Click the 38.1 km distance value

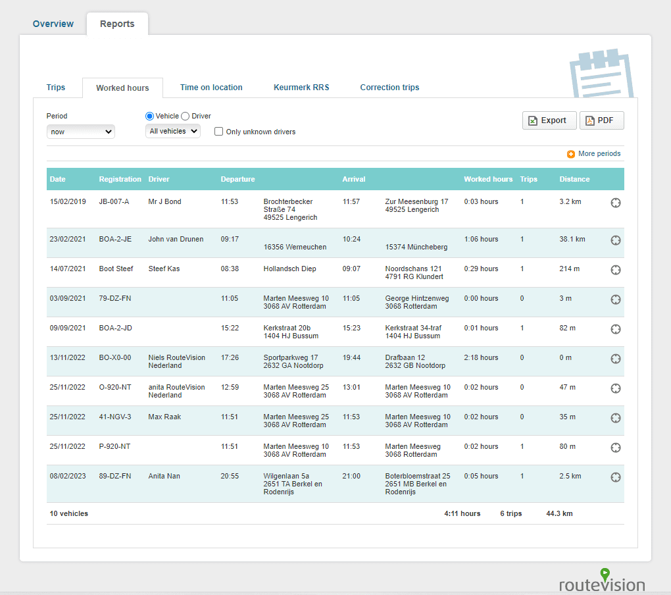coord(572,240)
